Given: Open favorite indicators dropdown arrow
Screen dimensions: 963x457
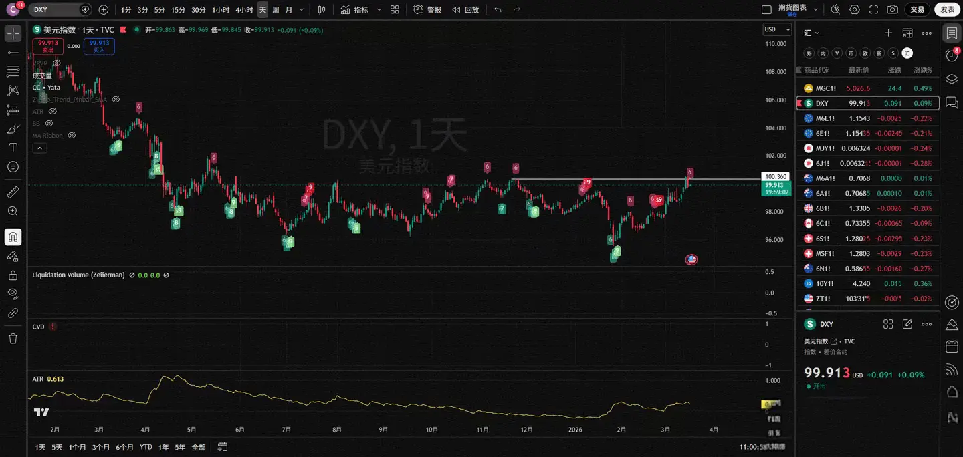Looking at the screenshot, I should click(379, 9).
